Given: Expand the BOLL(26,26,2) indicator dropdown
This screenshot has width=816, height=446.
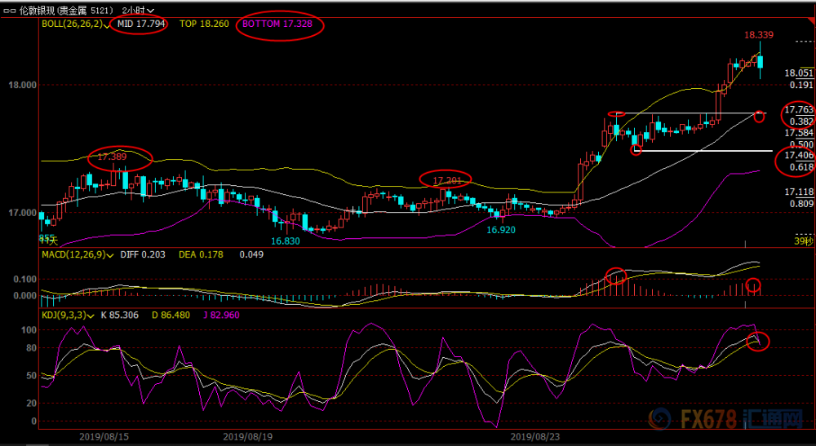Looking at the screenshot, I should [107, 24].
